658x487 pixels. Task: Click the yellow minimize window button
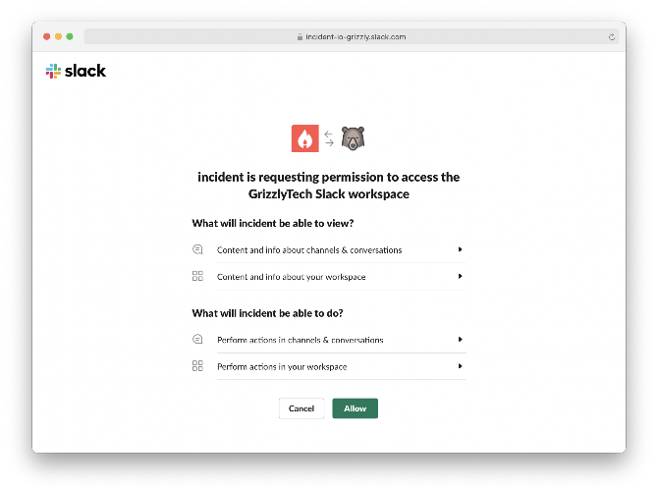click(58, 36)
